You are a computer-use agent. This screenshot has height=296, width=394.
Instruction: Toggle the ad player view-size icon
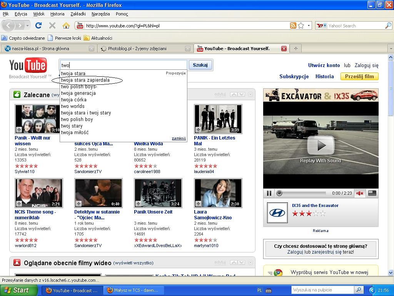point(372,193)
